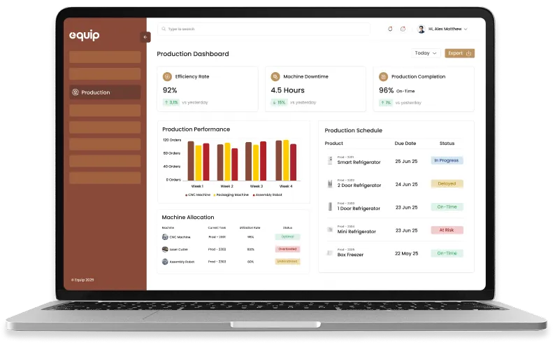Click the CNC Machine avatar icon
This screenshot has height=352, width=555.
[x=165, y=237]
